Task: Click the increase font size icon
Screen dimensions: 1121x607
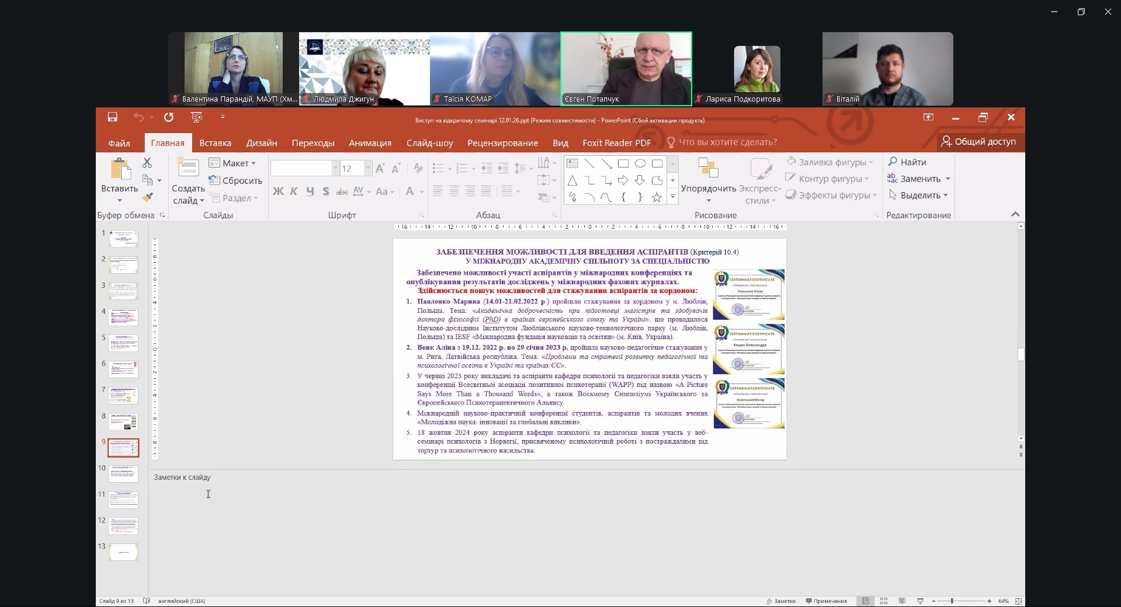Action: point(380,169)
